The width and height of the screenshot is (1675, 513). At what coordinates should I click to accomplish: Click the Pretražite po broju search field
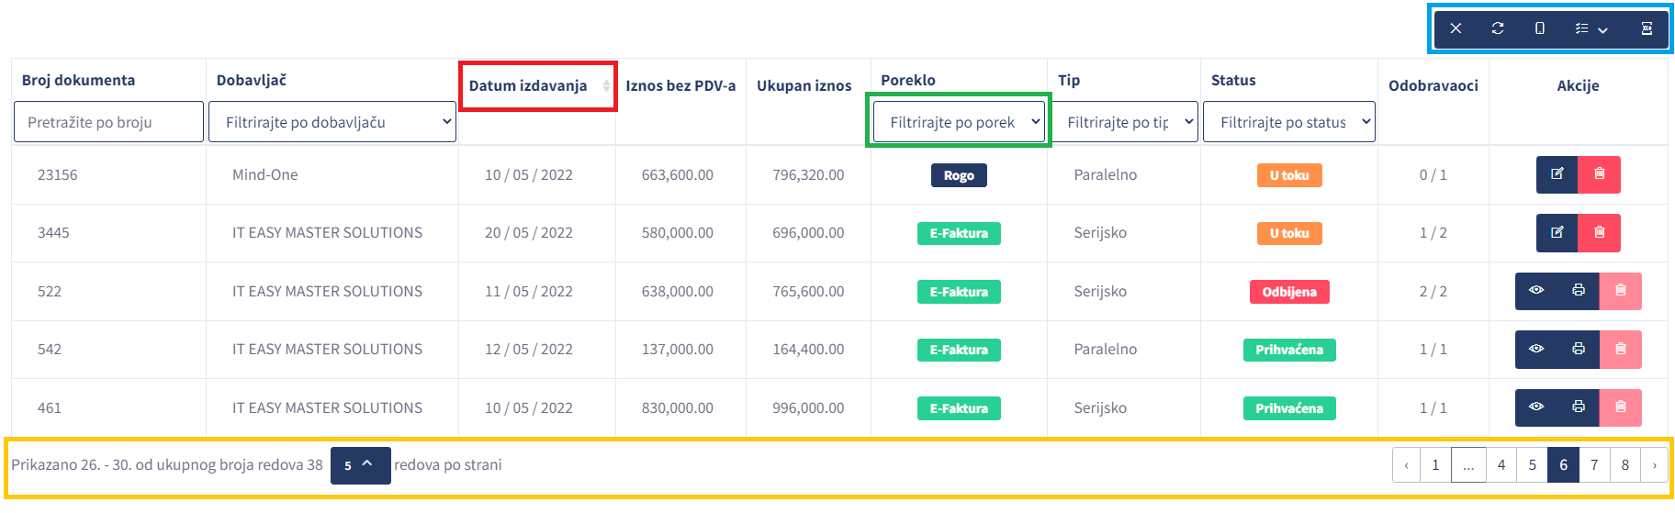coord(108,122)
